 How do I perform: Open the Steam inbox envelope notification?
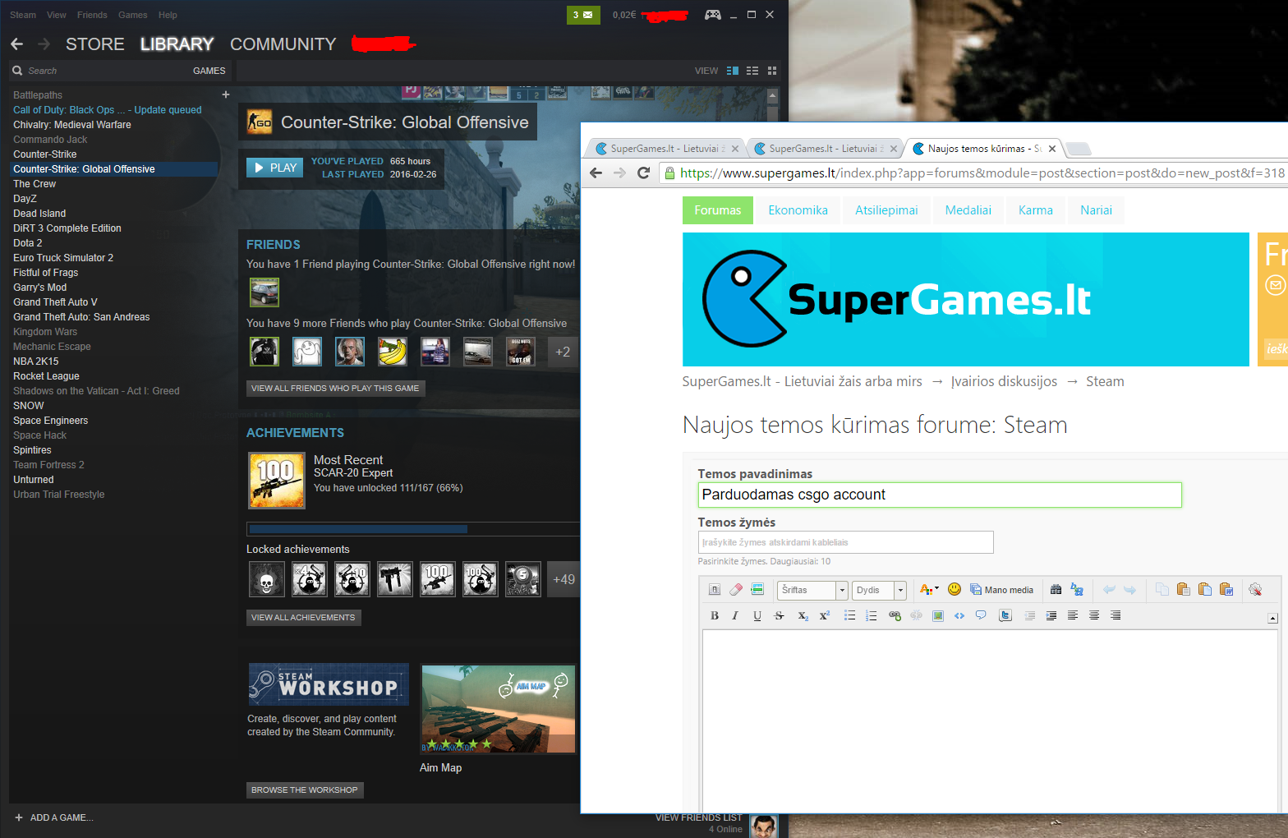tap(583, 15)
